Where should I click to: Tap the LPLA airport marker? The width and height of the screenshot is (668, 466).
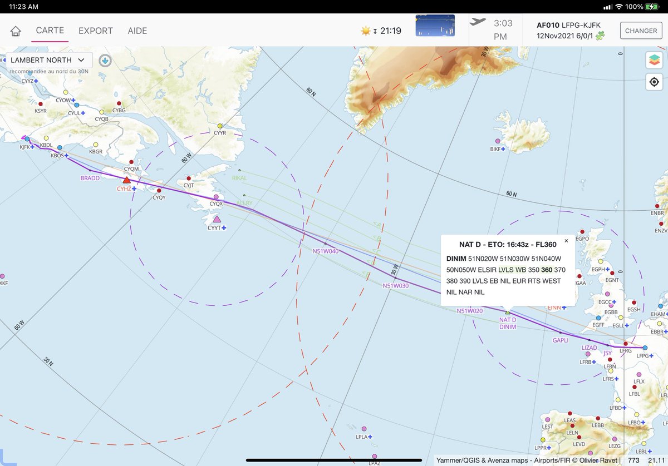click(x=364, y=429)
